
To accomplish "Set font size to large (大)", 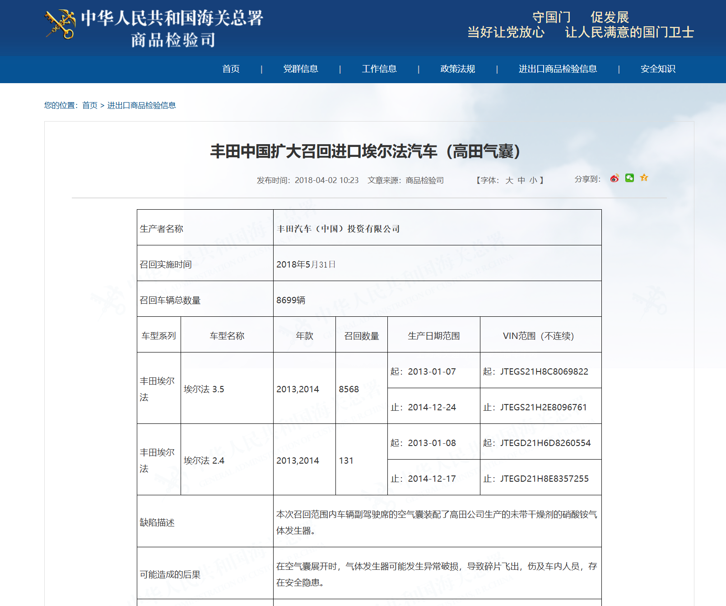I will [509, 180].
